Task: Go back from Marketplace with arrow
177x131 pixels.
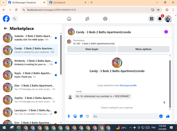Action: [5, 29]
